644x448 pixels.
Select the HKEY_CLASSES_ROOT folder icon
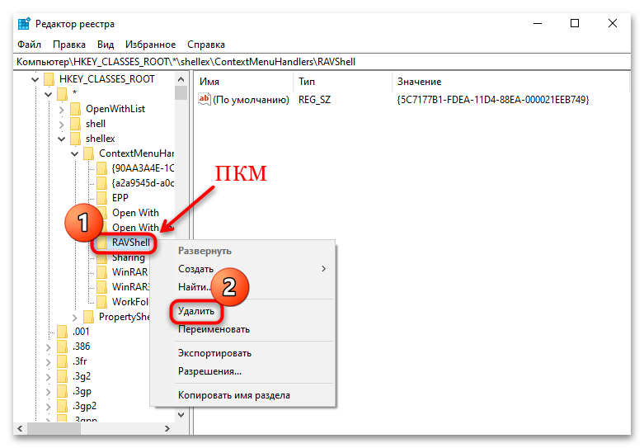tap(49, 79)
